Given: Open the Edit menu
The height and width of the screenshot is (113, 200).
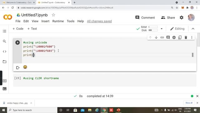Looking at the screenshot, I should [26, 21].
